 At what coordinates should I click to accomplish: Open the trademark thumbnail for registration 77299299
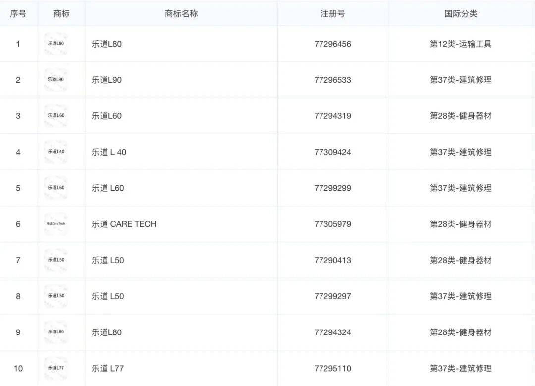(x=55, y=188)
